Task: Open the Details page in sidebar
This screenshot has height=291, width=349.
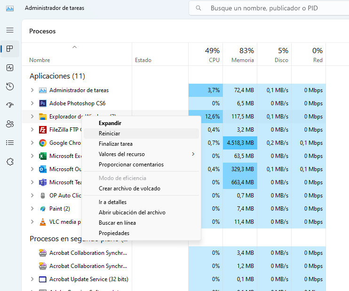Action: pos(10,142)
